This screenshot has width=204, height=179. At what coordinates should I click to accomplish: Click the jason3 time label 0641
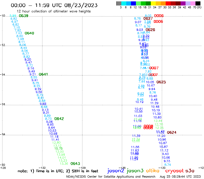click(43, 74)
